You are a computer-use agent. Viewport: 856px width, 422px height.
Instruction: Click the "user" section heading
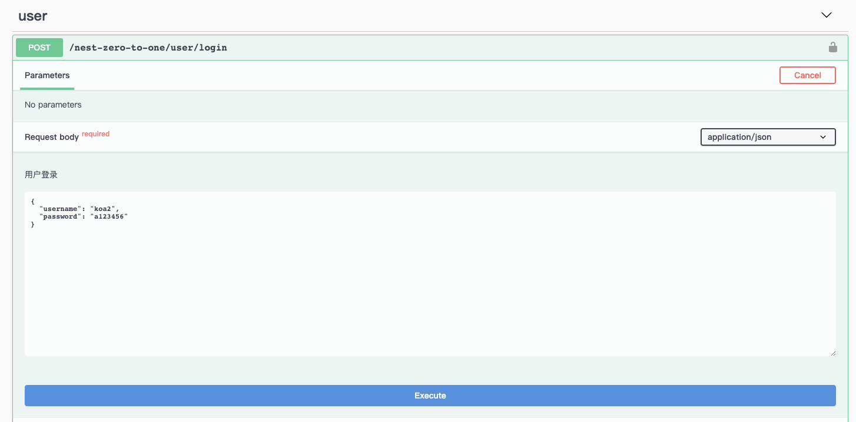click(x=33, y=16)
